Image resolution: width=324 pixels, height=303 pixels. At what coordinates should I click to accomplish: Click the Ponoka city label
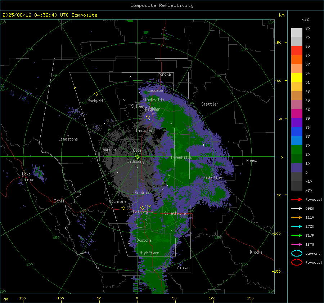coord(164,74)
